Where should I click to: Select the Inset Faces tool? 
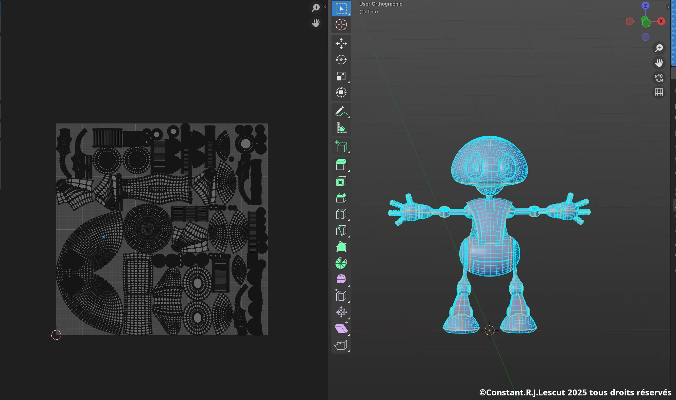(x=341, y=181)
